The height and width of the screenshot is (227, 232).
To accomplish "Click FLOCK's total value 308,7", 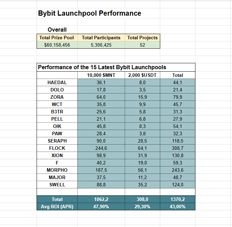I will (x=178, y=148).
